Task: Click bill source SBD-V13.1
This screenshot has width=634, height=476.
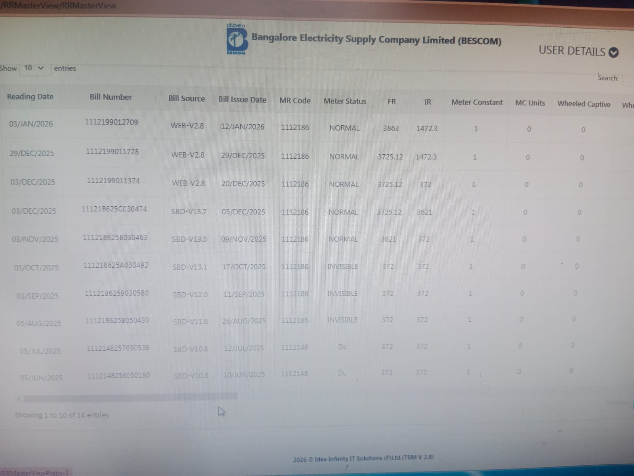Action: pos(190,267)
